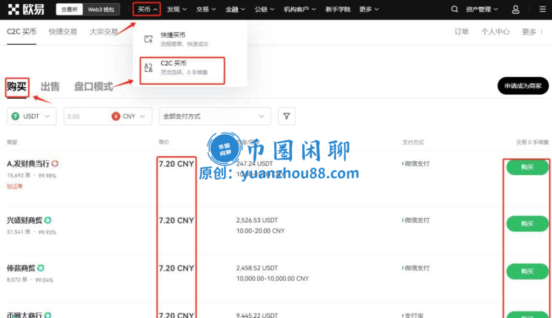Viewport: 552px width, 318px height.
Task: Select the 盘口模式 tab
Action: [93, 87]
